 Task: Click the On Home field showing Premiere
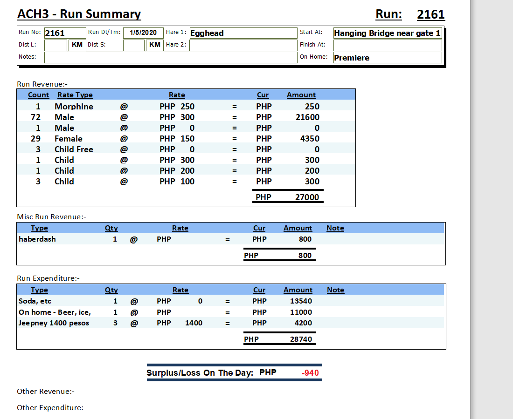click(x=387, y=58)
